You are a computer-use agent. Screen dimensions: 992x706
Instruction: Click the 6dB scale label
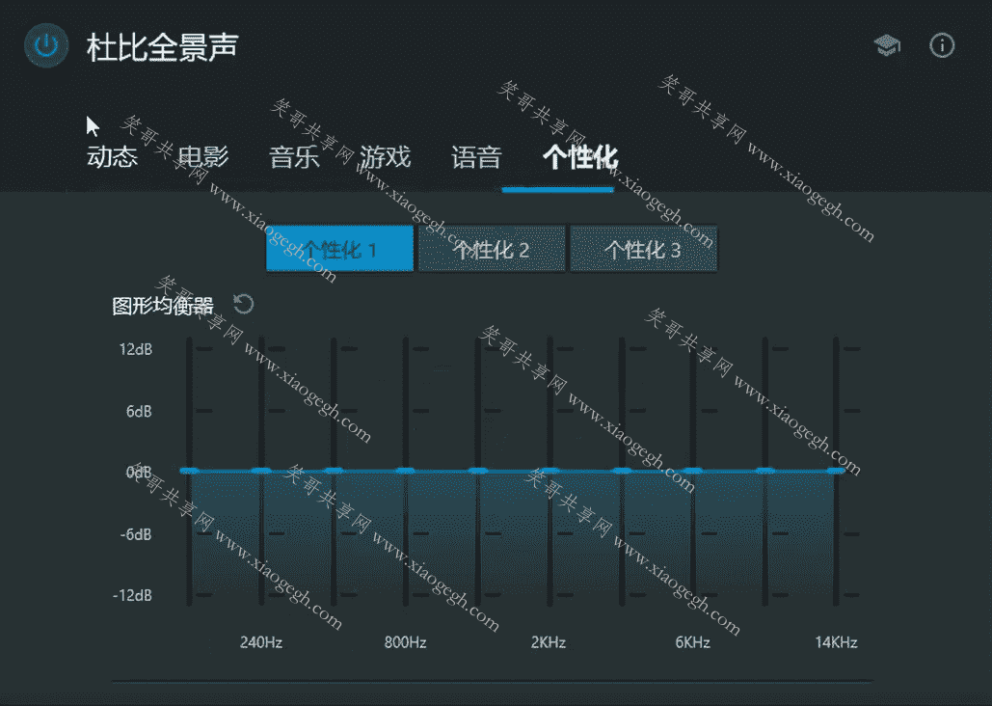(139, 411)
